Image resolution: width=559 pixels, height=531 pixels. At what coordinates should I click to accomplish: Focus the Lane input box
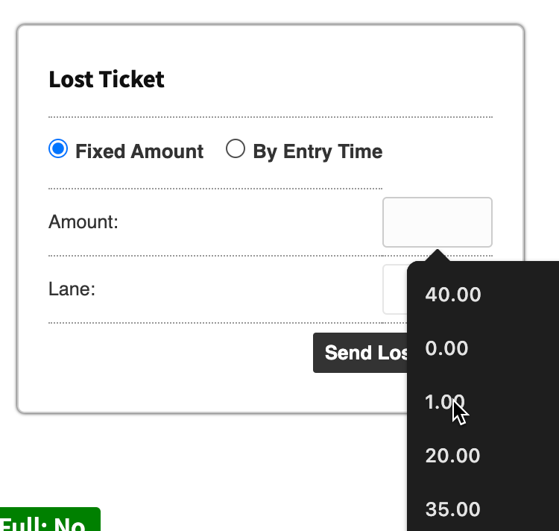pyautogui.click(x=394, y=289)
